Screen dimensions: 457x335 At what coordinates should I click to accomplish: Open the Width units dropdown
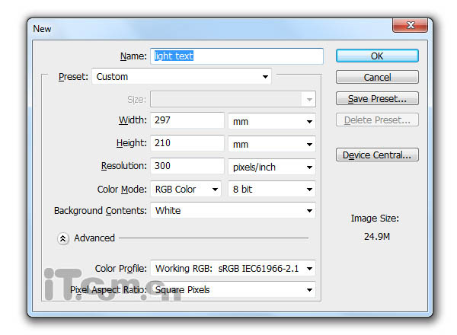pos(272,121)
